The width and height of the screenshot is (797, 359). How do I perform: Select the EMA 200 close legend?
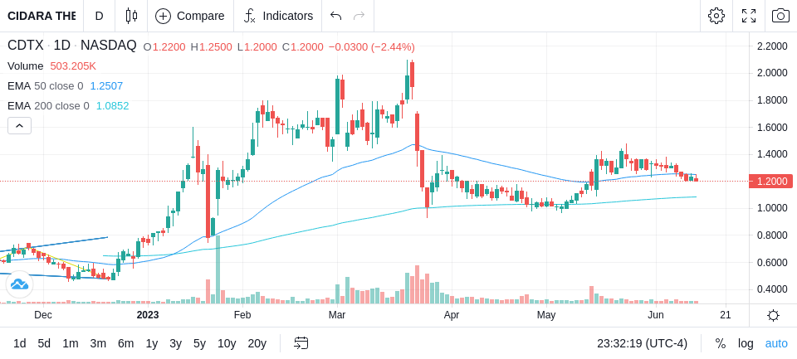pyautogui.click(x=48, y=105)
